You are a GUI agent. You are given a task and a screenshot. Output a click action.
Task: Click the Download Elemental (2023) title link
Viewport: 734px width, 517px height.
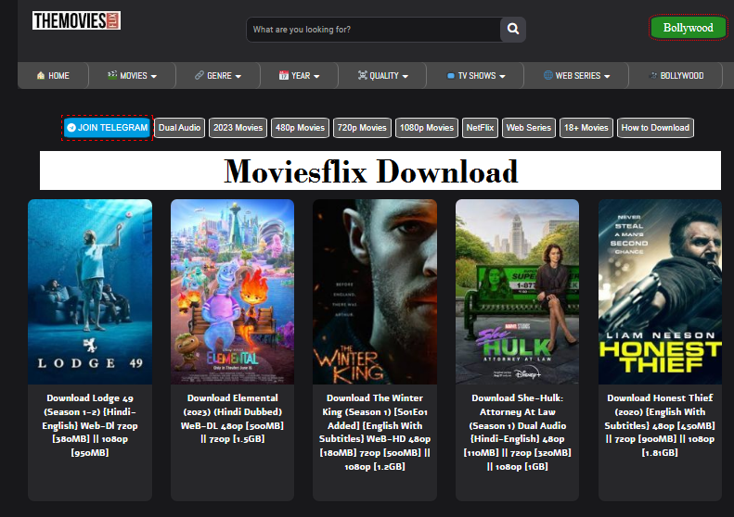(x=232, y=419)
